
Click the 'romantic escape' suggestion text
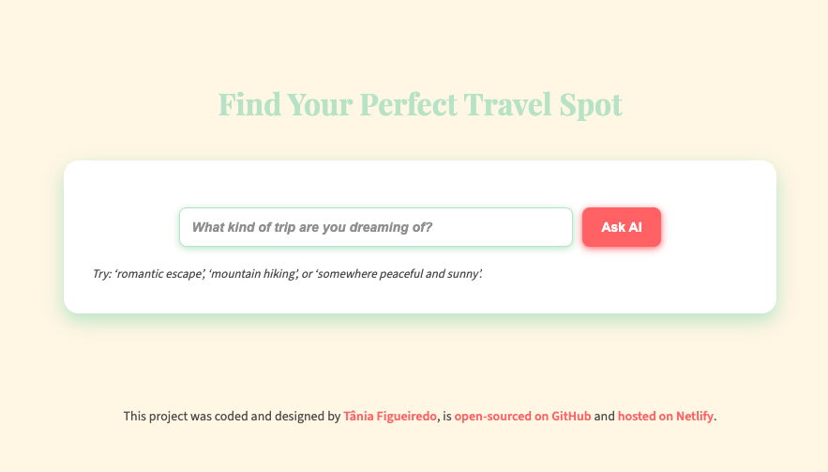[159, 274]
